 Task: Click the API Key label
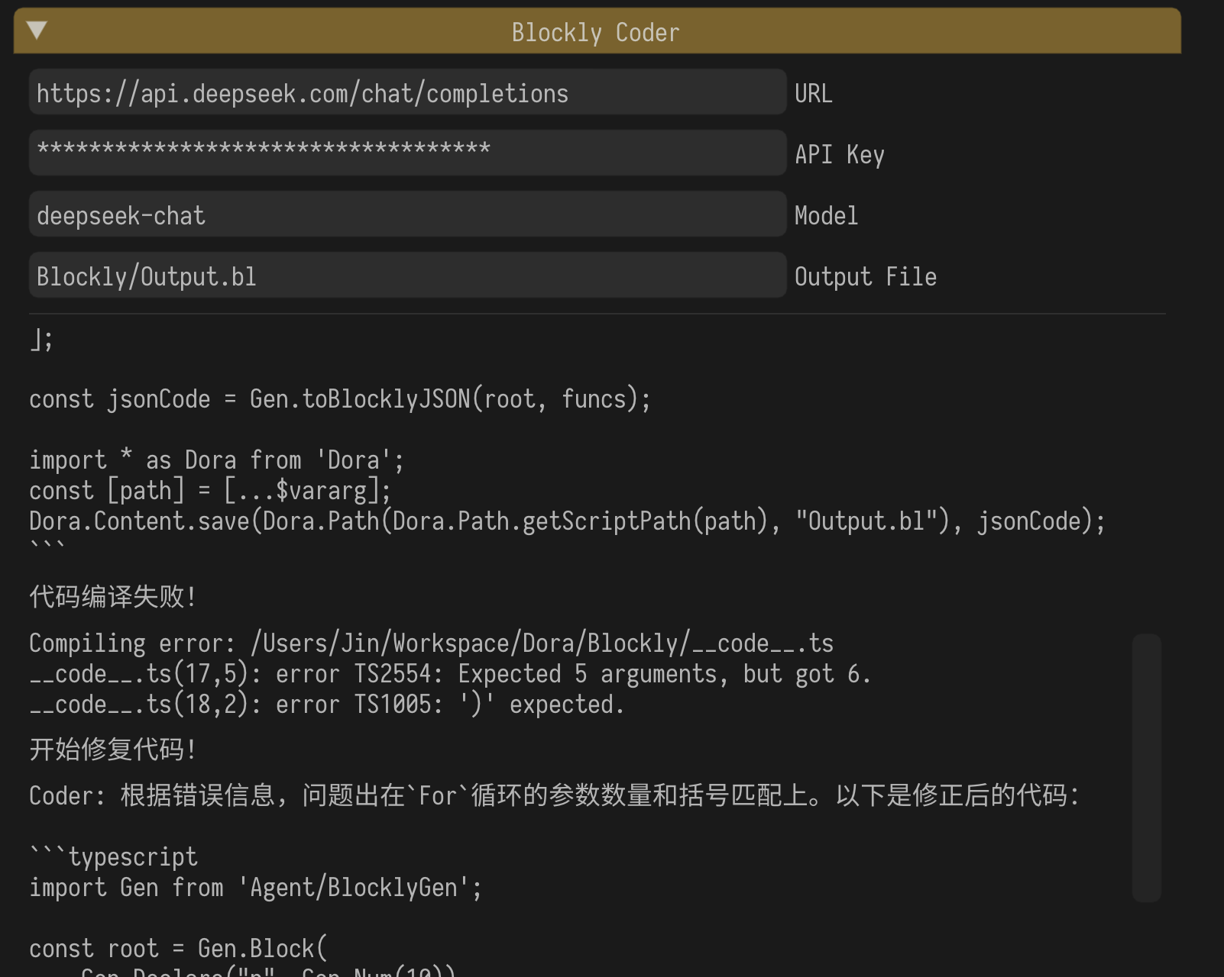pyautogui.click(x=839, y=155)
